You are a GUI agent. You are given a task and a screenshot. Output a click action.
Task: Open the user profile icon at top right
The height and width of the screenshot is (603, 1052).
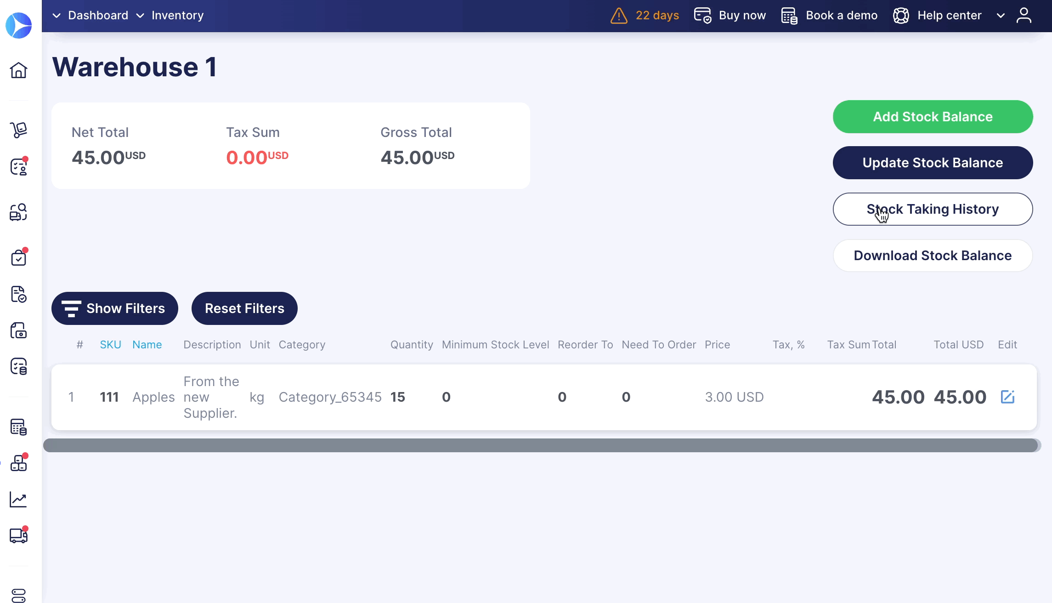coord(1024,15)
